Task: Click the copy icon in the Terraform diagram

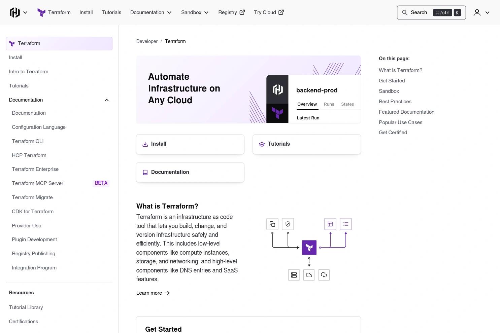Action: click(272, 224)
